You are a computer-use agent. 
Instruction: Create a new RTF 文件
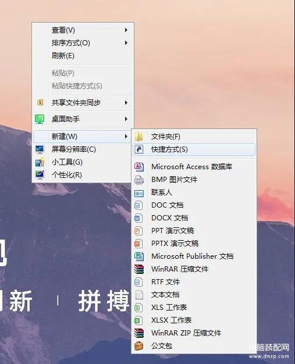(194, 282)
